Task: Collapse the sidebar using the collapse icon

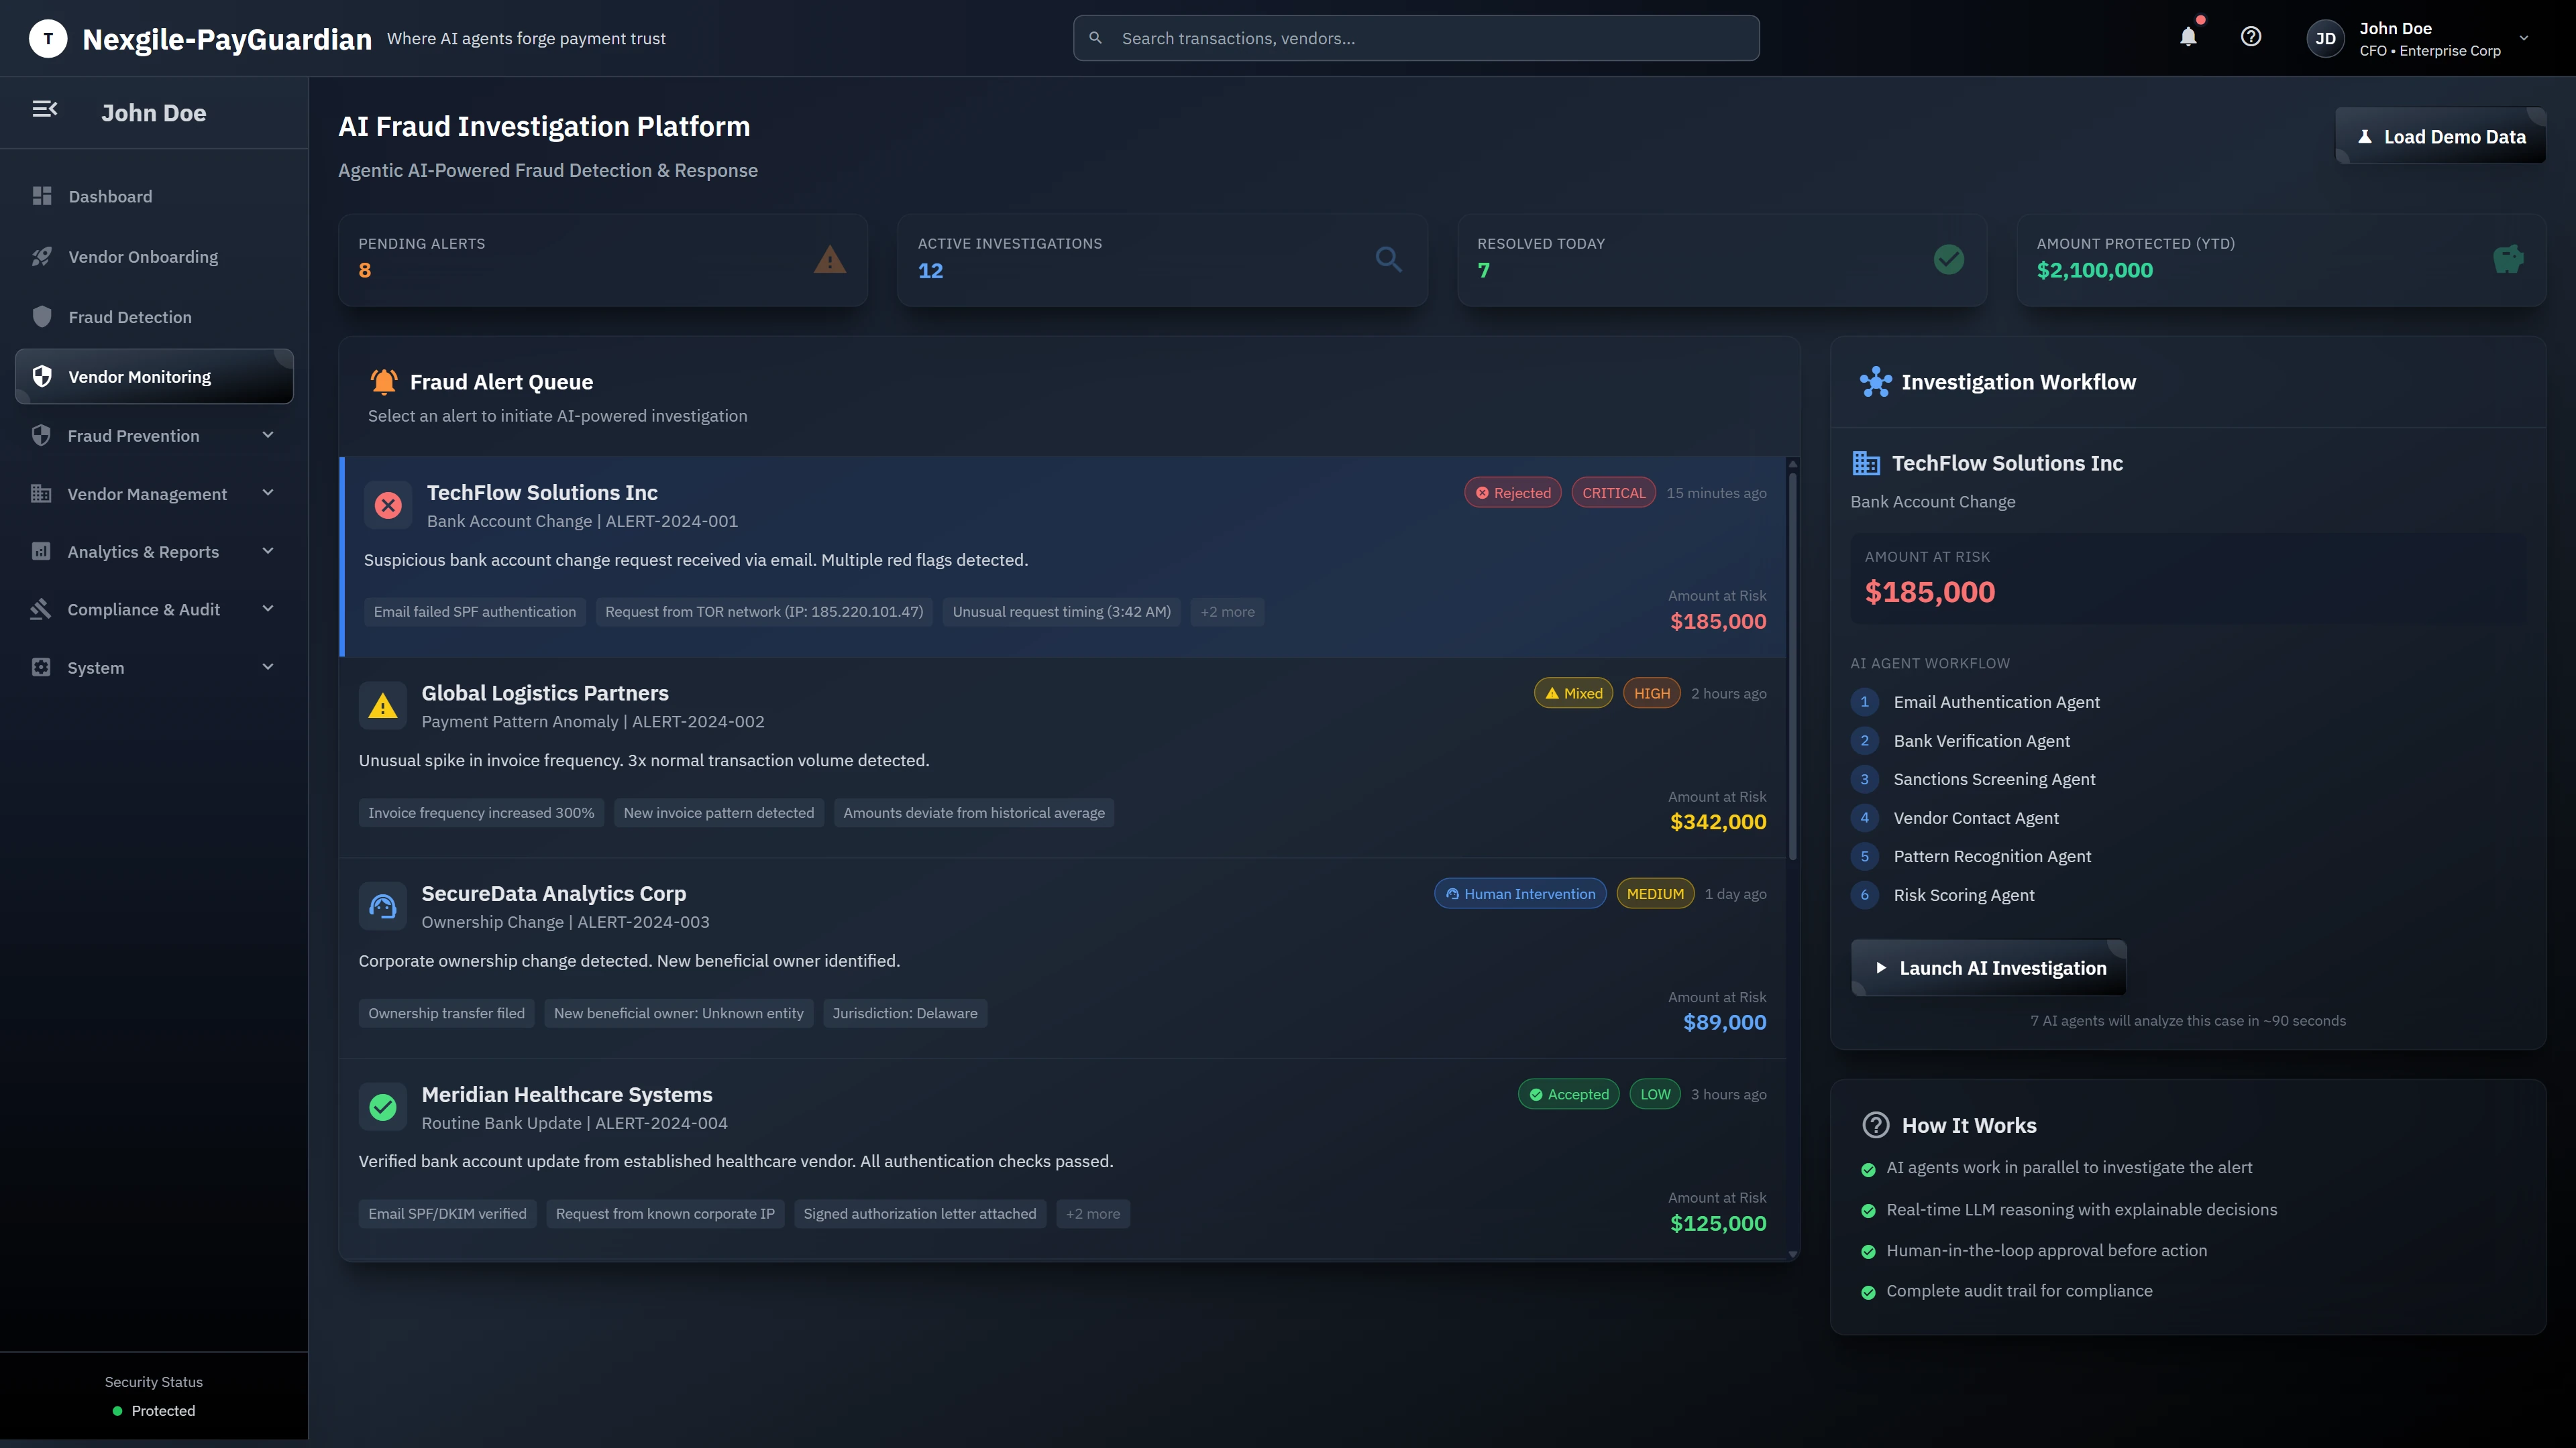Action: coord(44,109)
